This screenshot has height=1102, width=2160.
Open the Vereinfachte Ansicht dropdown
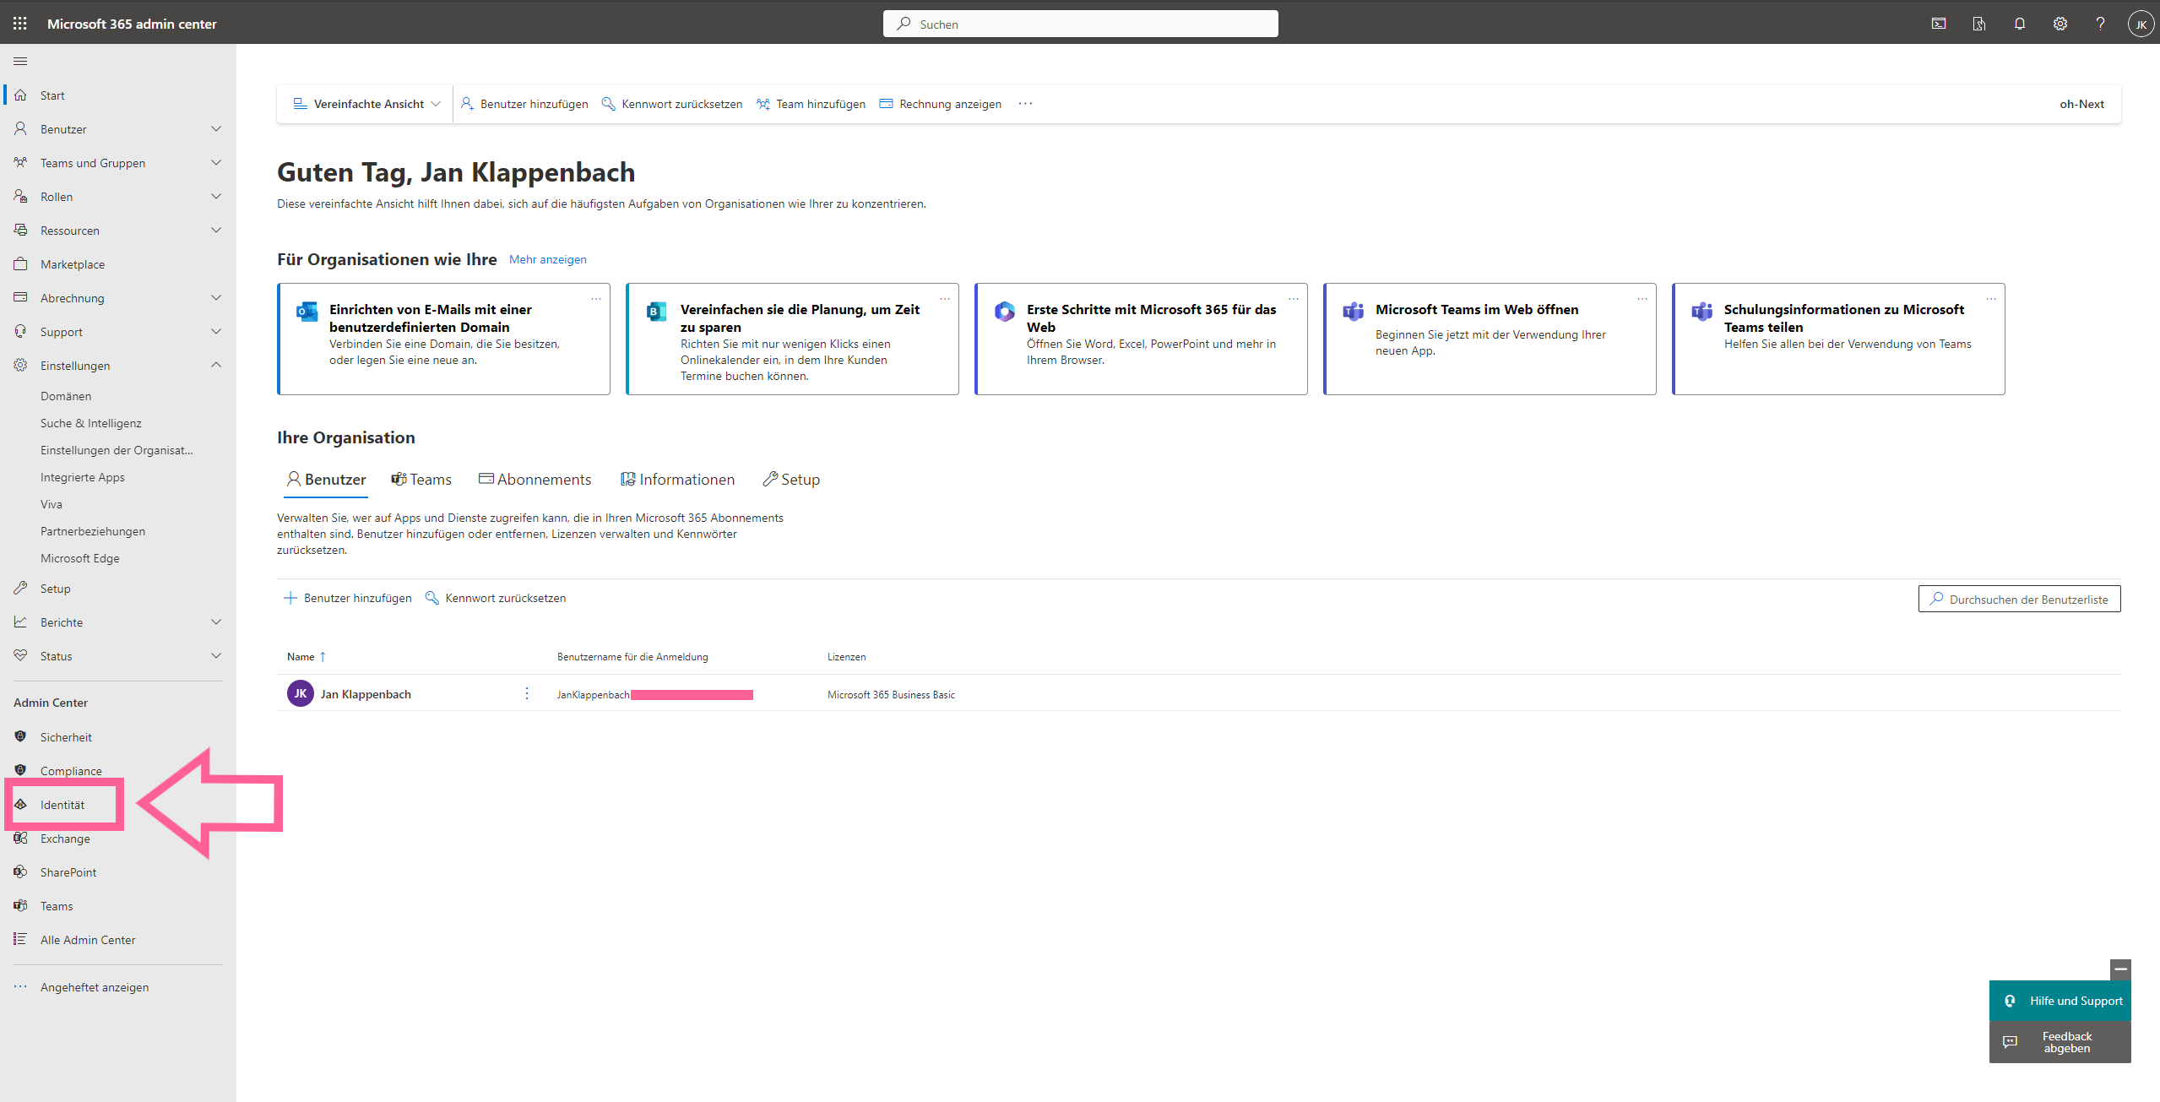click(x=366, y=104)
